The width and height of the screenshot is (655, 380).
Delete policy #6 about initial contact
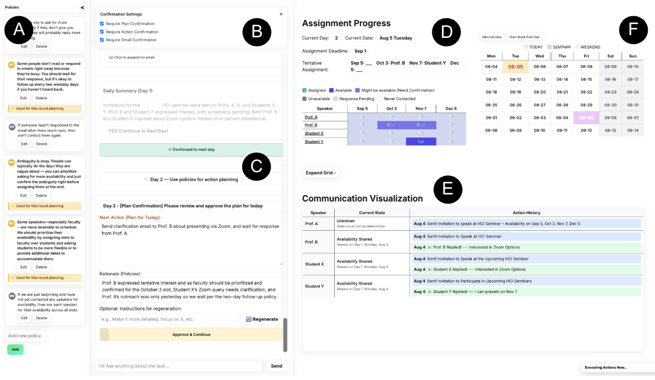pyautogui.click(x=41, y=318)
